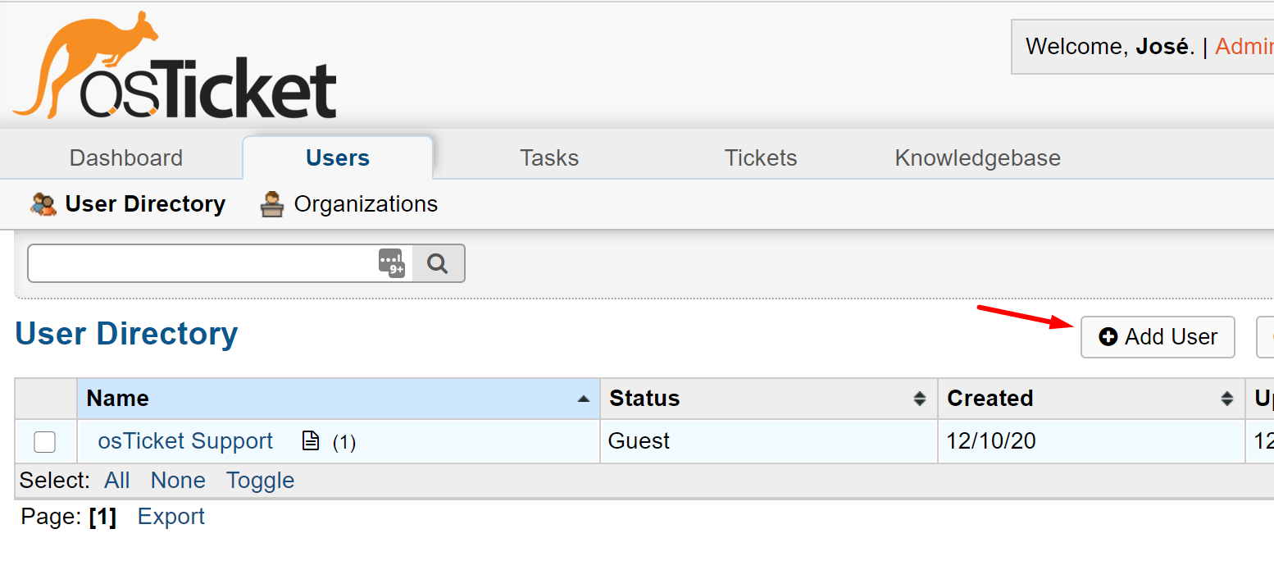The image size is (1274, 561).
Task: Open the osTicket Support user profile
Action: click(x=184, y=440)
